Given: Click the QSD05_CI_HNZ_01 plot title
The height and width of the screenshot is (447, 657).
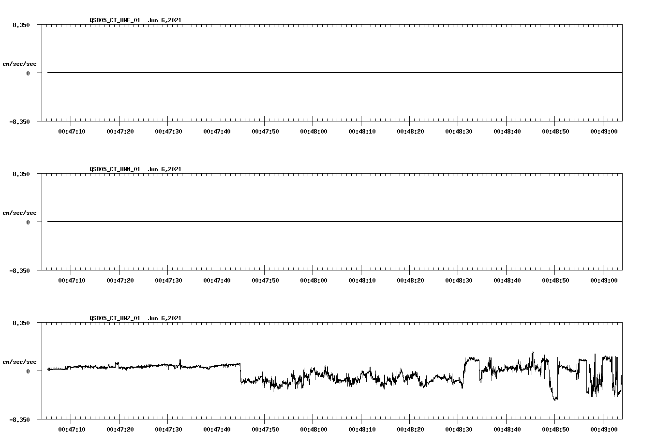Looking at the screenshot, I should click(x=135, y=318).
